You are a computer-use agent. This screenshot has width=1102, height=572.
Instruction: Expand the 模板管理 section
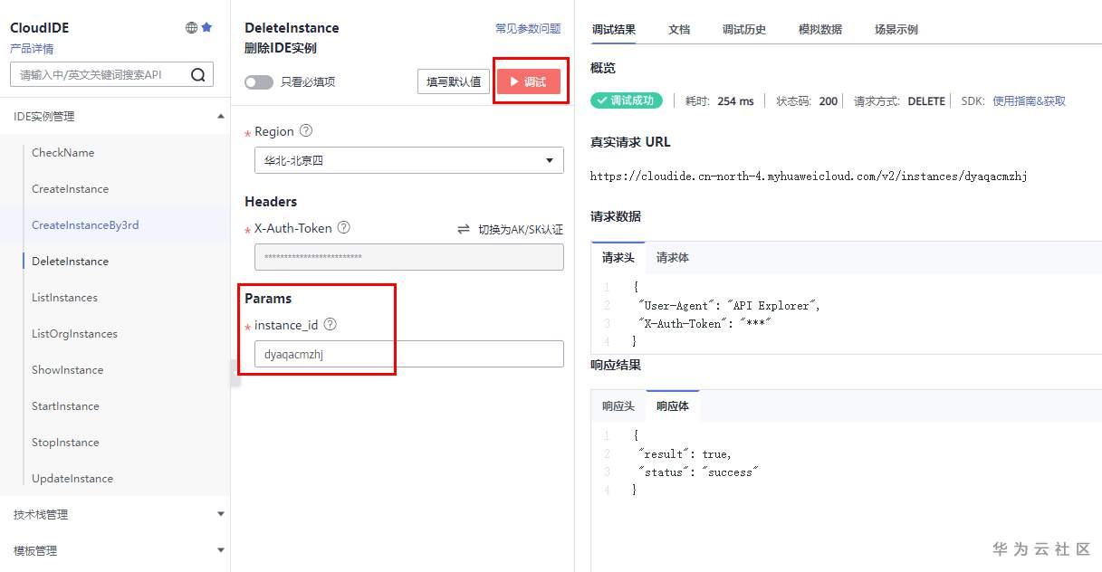pyautogui.click(x=221, y=550)
